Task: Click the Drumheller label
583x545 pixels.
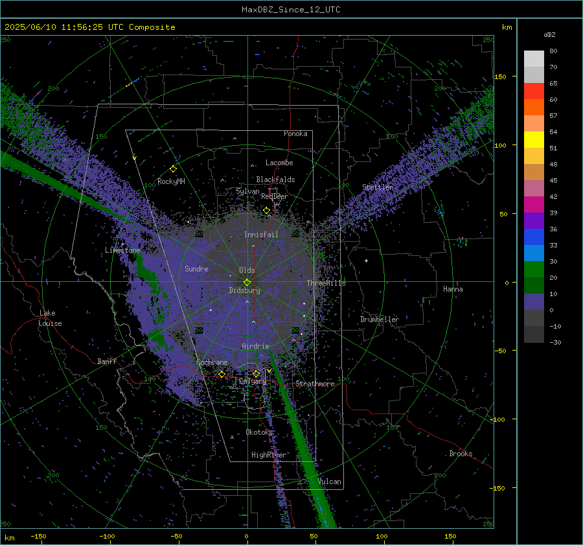Action: click(380, 319)
